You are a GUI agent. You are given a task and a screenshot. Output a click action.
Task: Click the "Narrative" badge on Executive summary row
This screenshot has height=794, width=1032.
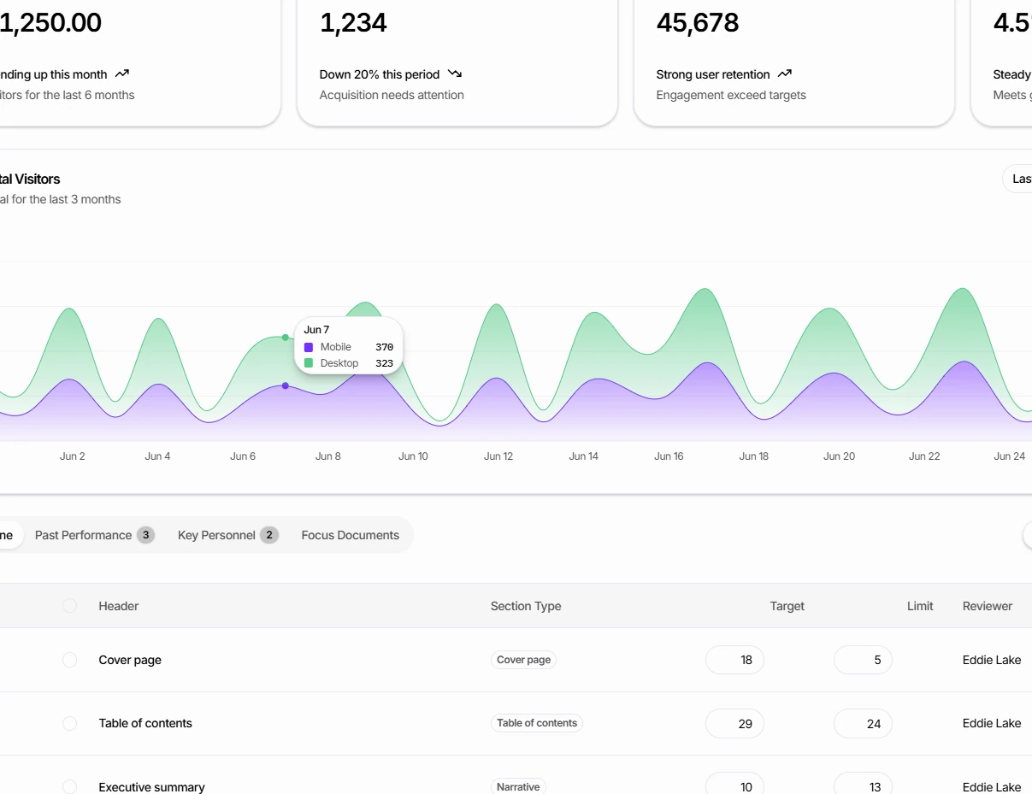coord(518,785)
